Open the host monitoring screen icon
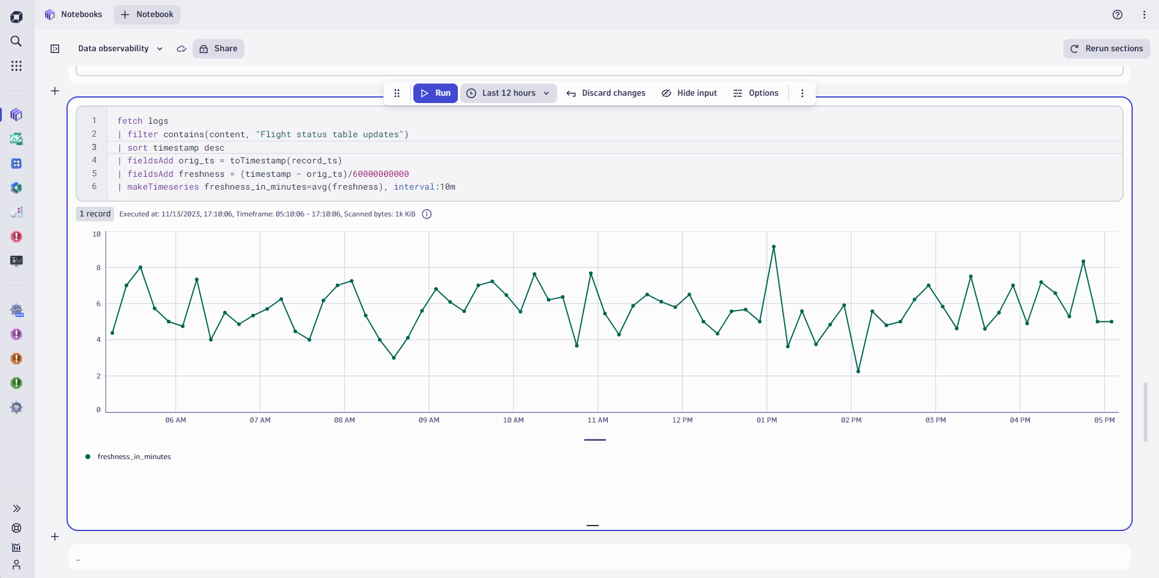This screenshot has width=1159, height=578. tap(16, 261)
